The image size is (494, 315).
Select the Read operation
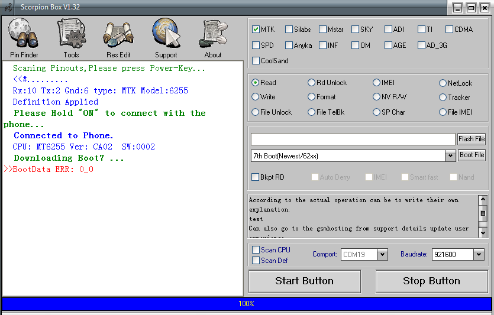pyautogui.click(x=255, y=83)
